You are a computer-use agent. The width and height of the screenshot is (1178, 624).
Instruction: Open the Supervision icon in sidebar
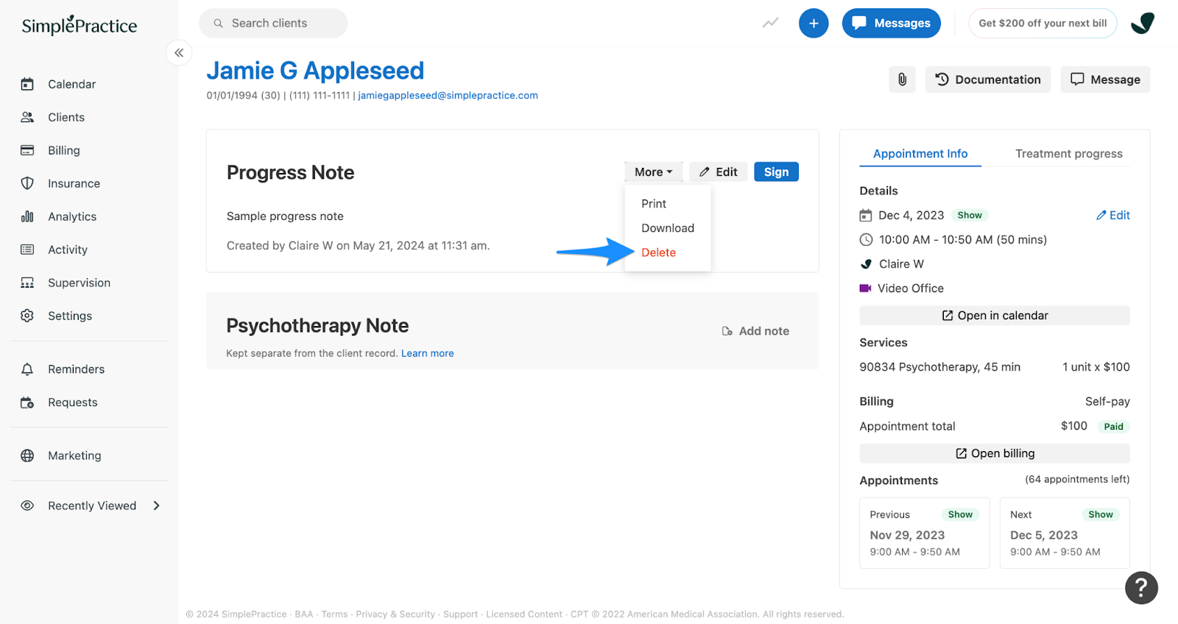(27, 283)
